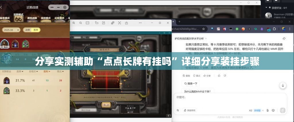Click the 31.7% win rate row's class icon
The image size is (294, 122).
(7, 80)
